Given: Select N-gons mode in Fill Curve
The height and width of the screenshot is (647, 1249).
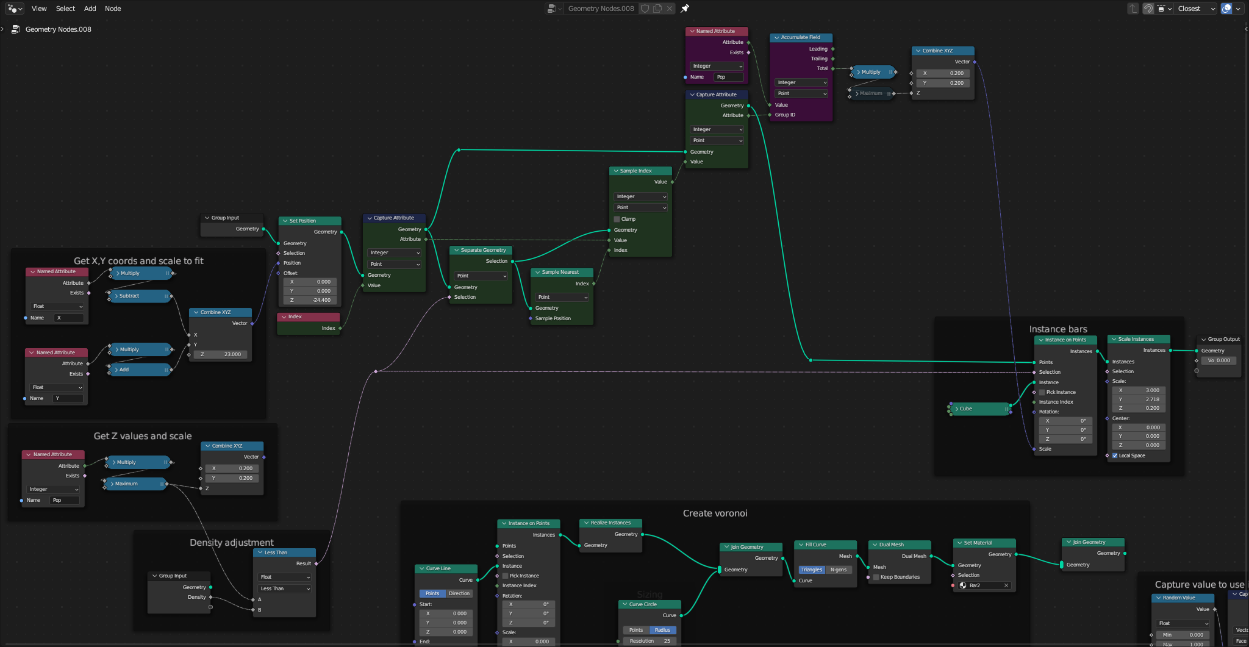Looking at the screenshot, I should tap(839, 570).
